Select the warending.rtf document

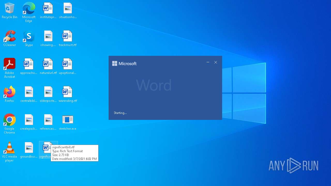pos(68,94)
